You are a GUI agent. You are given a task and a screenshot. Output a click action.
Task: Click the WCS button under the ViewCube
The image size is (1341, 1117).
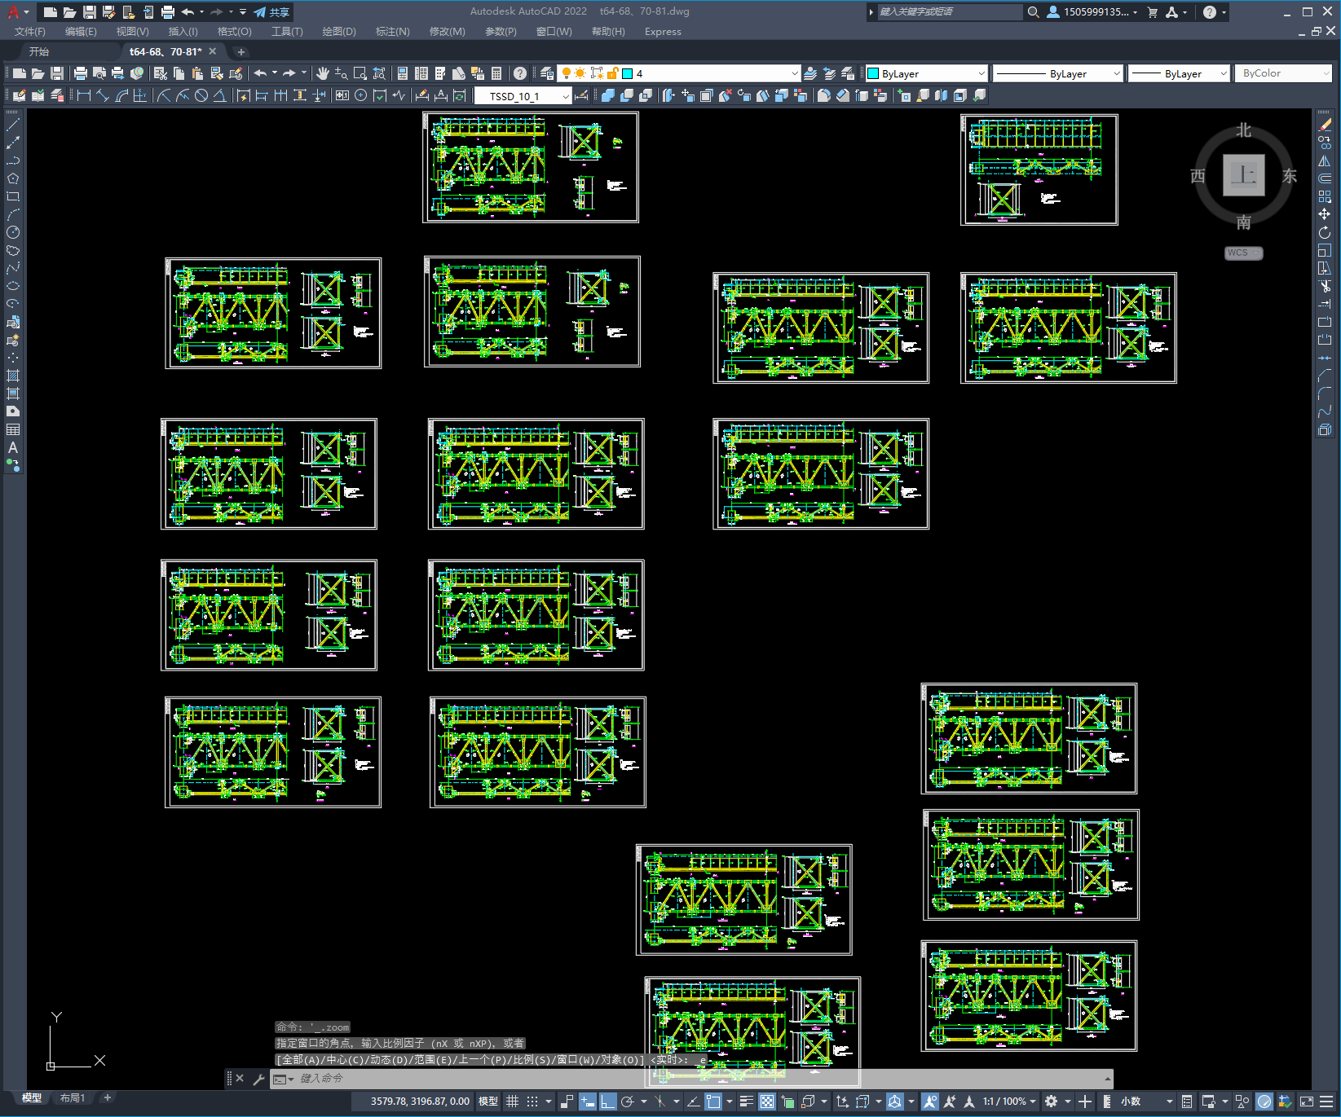(1243, 253)
